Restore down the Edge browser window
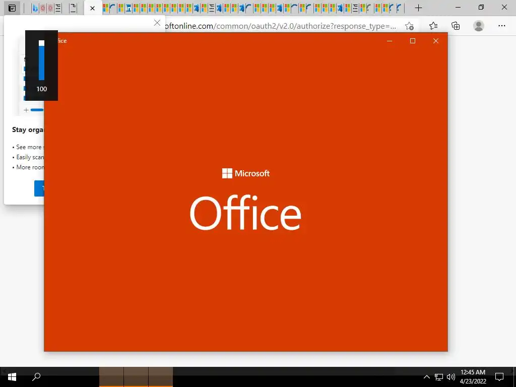 pyautogui.click(x=481, y=7)
